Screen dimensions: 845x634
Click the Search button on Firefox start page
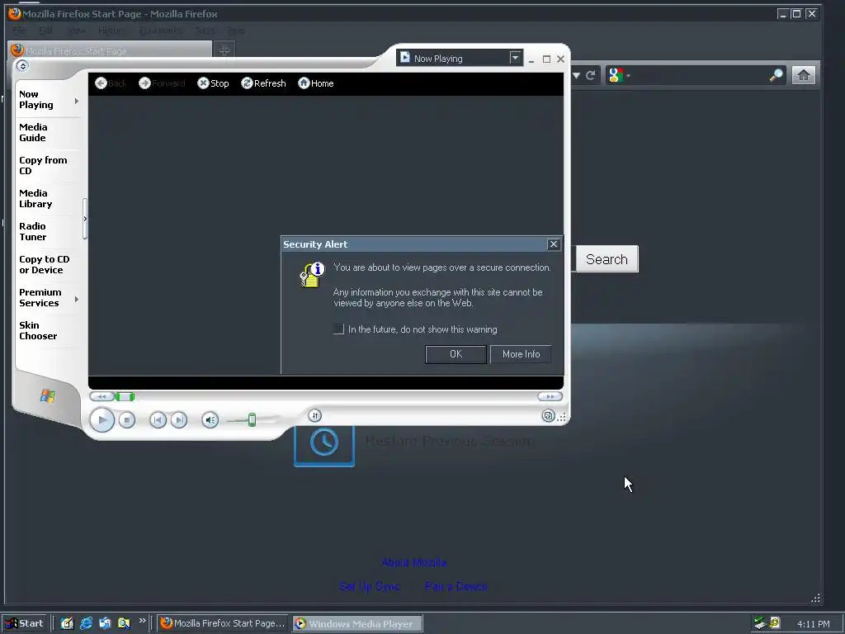607,259
